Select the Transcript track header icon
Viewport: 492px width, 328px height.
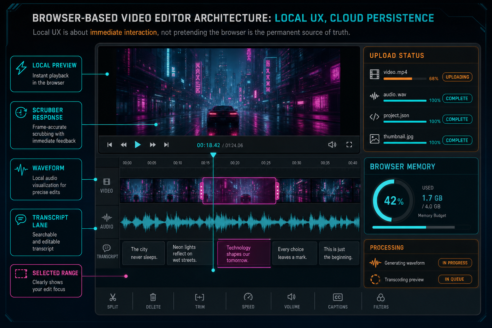107,248
